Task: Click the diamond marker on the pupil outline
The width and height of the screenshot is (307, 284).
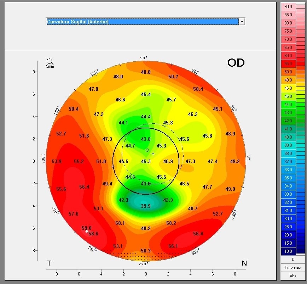Action: click(x=113, y=167)
